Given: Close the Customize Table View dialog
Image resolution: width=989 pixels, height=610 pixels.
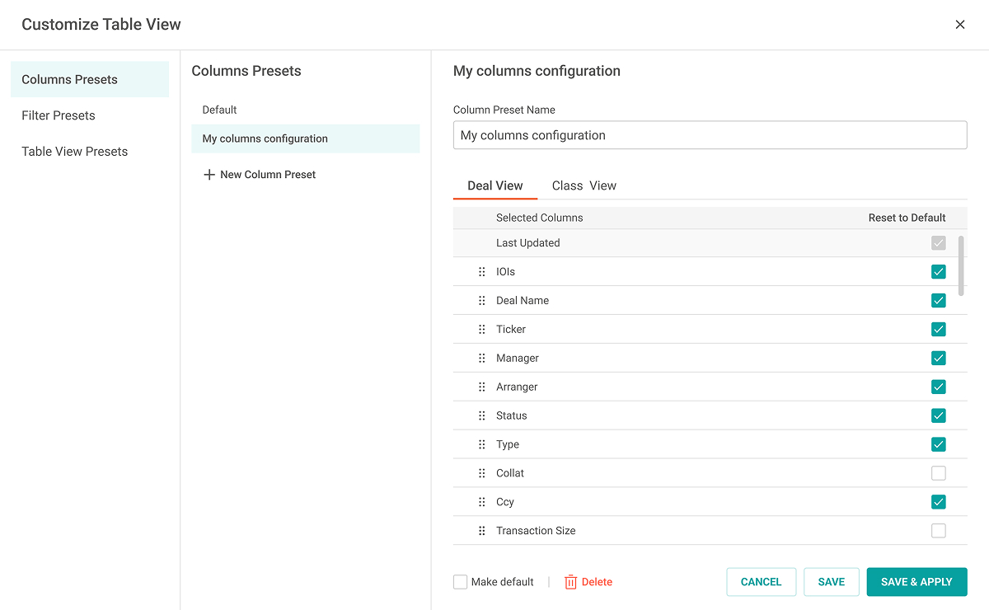Looking at the screenshot, I should 960,25.
